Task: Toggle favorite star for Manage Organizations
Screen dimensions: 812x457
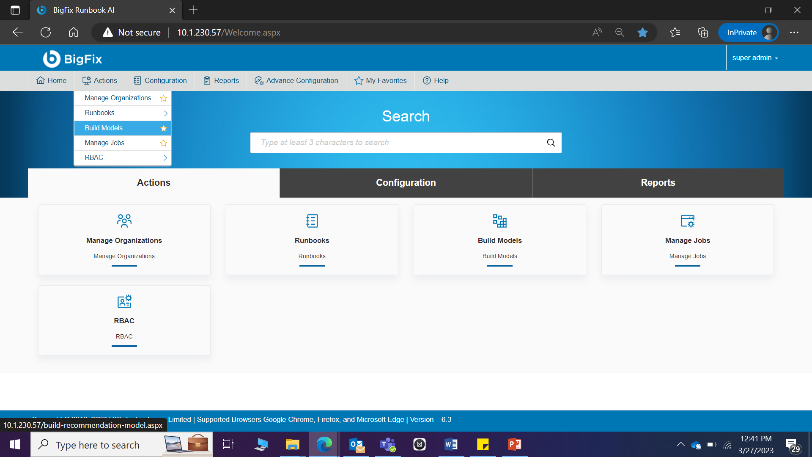Action: point(164,98)
